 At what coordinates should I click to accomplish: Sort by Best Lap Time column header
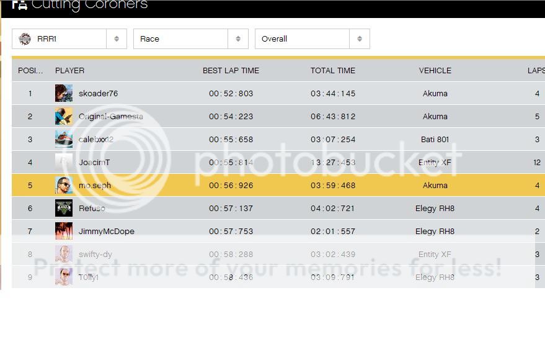tap(231, 71)
